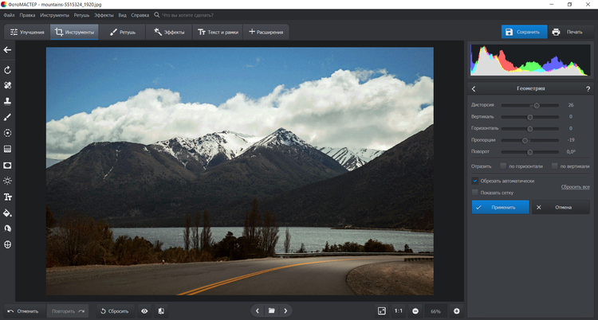598x320 pixels.
Task: Uncheck 'Обрезать автоматически' checkbox
Action: coord(475,181)
